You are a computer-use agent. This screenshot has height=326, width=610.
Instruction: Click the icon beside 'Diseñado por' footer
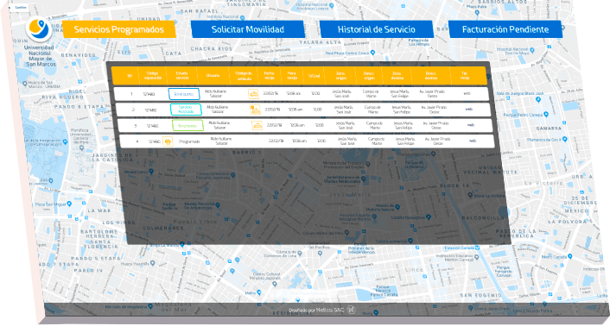click(x=351, y=310)
